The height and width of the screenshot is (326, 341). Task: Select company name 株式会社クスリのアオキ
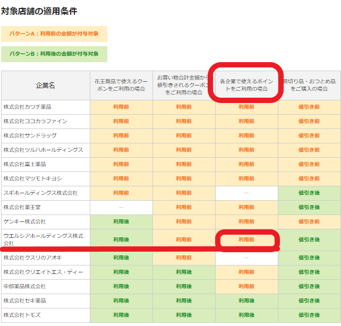32,258
